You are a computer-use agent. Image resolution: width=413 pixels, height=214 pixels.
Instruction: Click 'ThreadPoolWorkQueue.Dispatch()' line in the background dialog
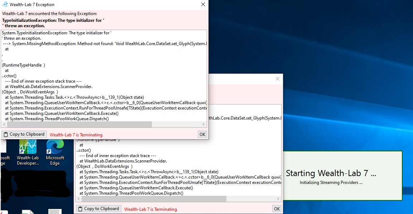[x=131, y=194]
